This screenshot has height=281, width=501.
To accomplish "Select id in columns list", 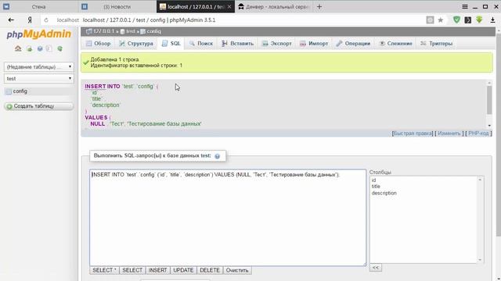I will pos(374,180).
